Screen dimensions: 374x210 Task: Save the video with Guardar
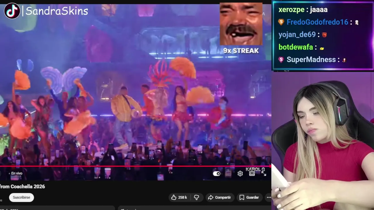pyautogui.click(x=249, y=197)
